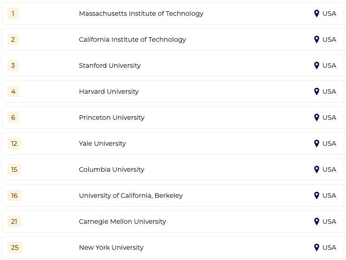Screen dimensions: 346x260
Task: Click the location pin in Caltech's row
Action: [x=317, y=39]
